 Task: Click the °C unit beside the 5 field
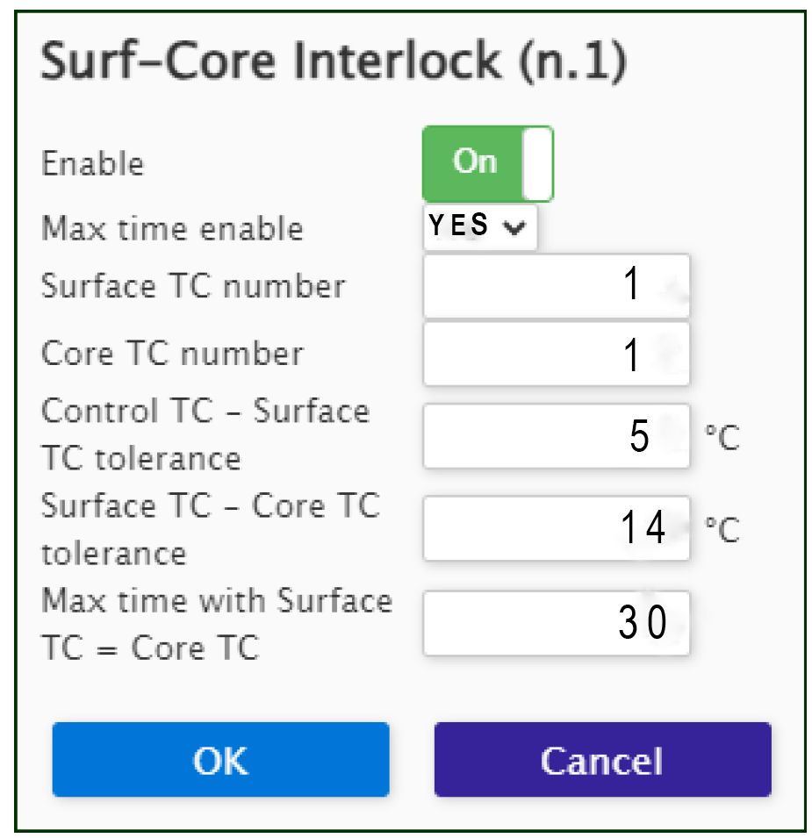pos(722,438)
